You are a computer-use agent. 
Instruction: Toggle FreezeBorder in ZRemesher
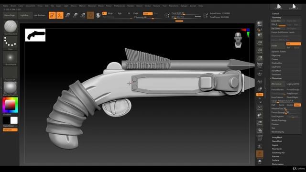(278, 90)
